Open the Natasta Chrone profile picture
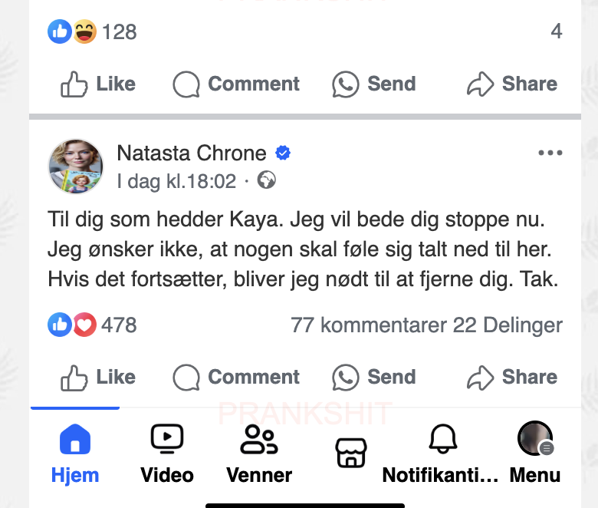 (76, 167)
